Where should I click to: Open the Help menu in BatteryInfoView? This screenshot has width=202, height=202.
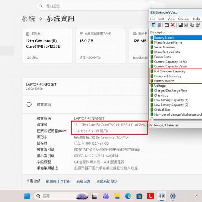[x=196, y=19]
